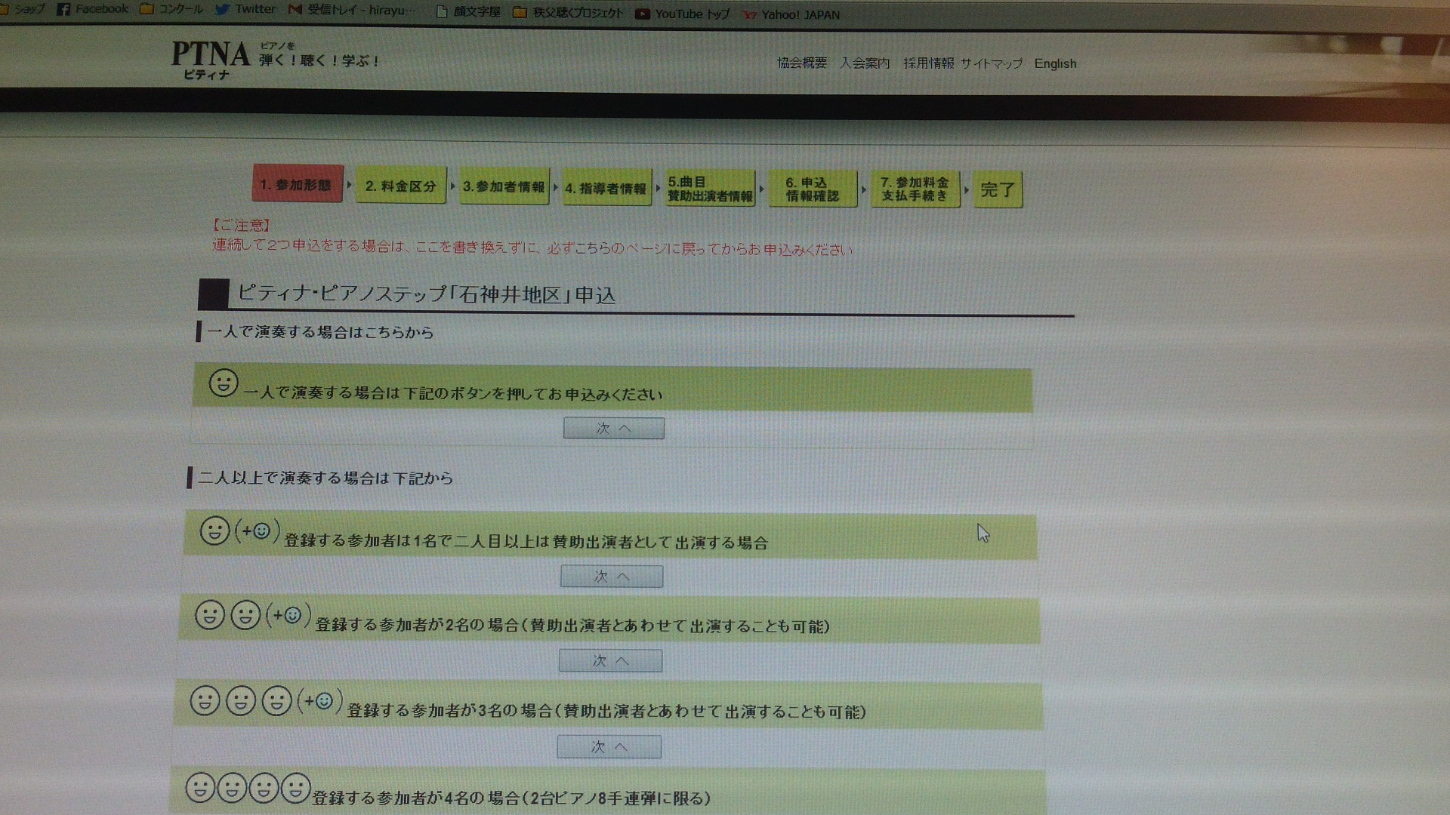Select the step tab 3. 参加者情報
Screen dimensions: 1450x815
[504, 186]
